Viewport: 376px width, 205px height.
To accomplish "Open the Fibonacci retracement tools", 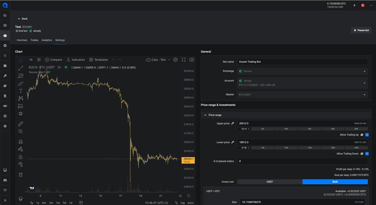I will pyautogui.click(x=21, y=76).
